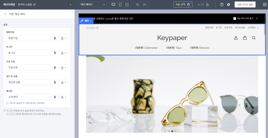Open the shopping bag cart icon

click(245, 38)
